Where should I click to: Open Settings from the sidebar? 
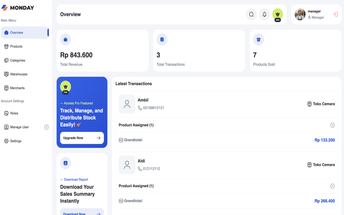tap(16, 141)
